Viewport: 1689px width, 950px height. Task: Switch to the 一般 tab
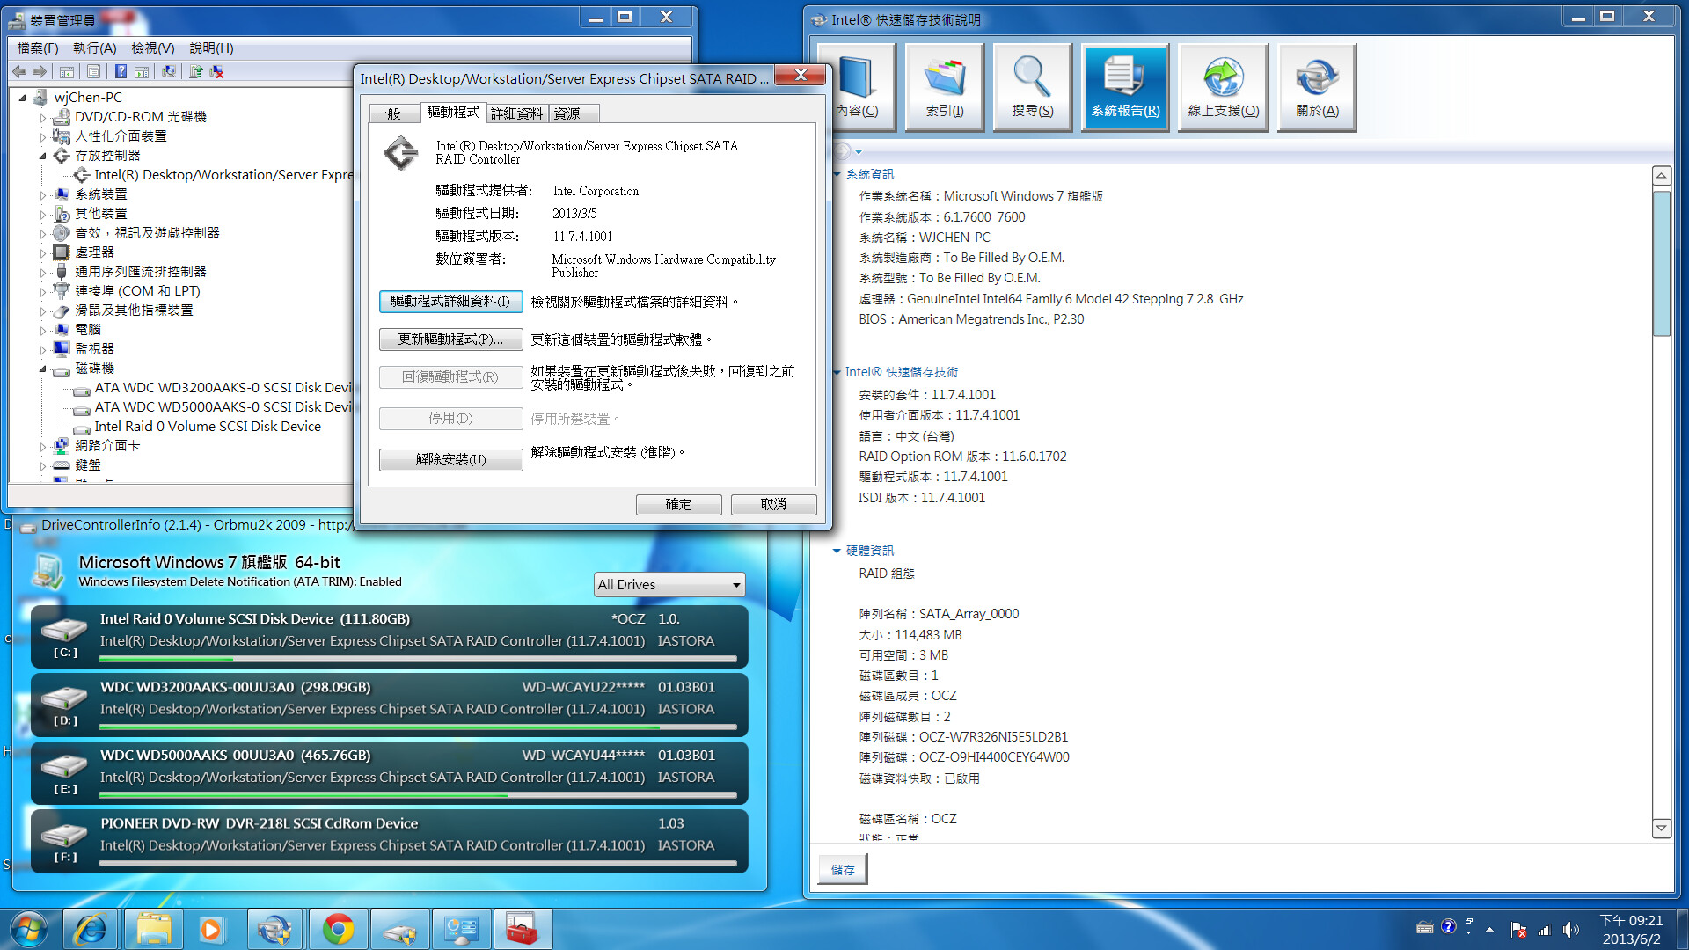click(392, 113)
